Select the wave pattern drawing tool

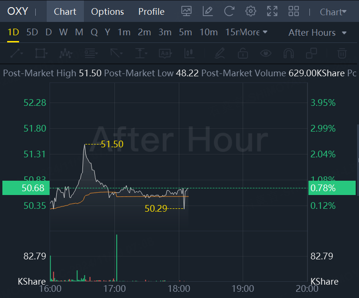click(x=66, y=53)
